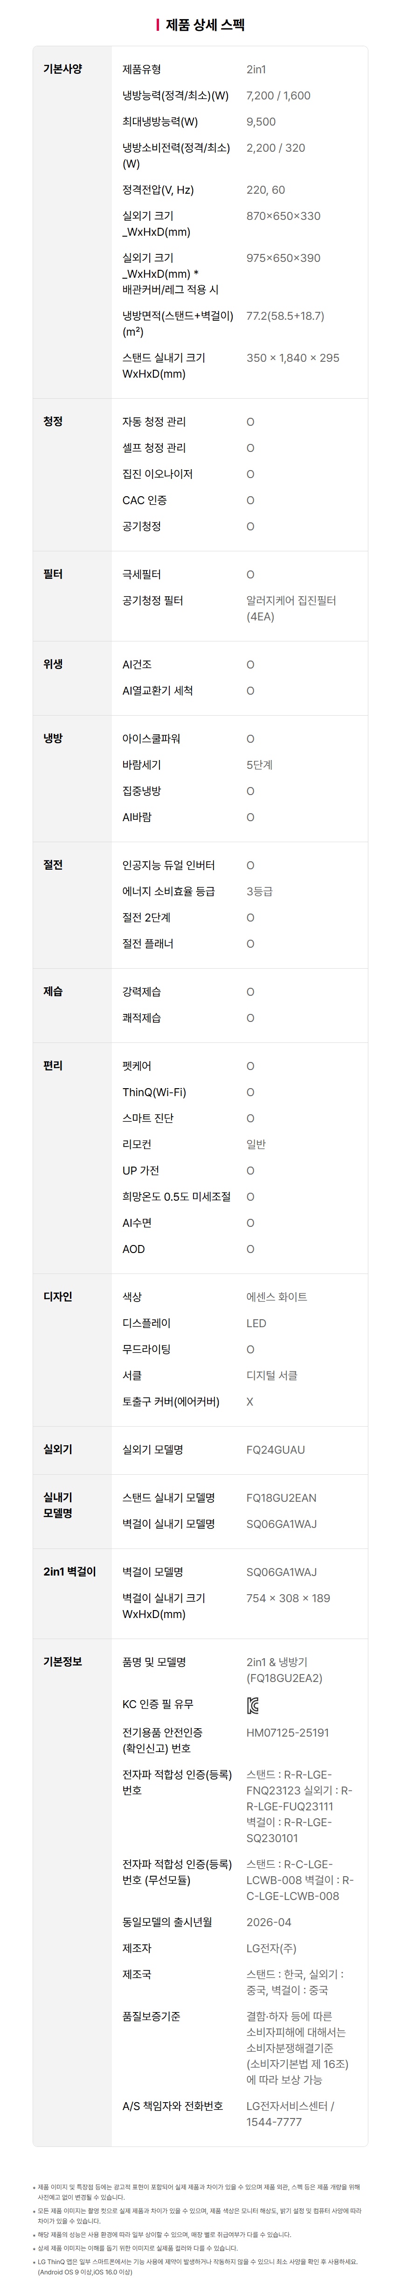Screen dimensions: 401x2294
Task: Select the 기본정보 section label
Action: click(x=62, y=1662)
